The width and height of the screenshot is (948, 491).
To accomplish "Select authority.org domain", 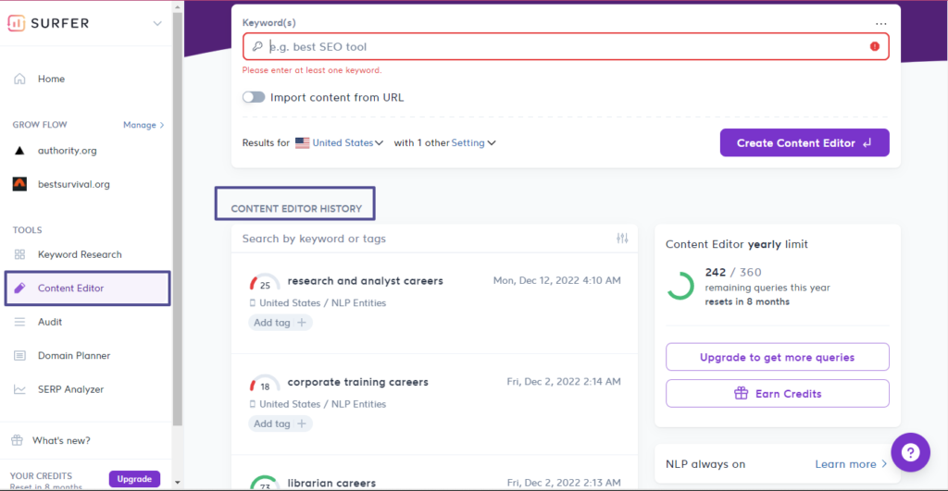I will [67, 151].
